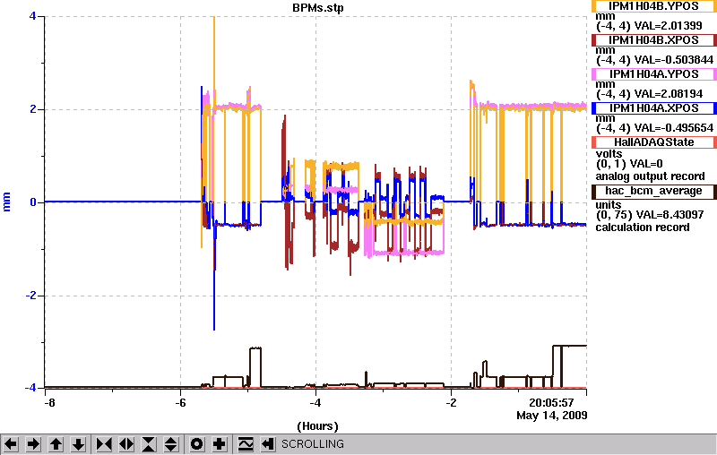Click the x-axis tick label -6

[x=181, y=403]
